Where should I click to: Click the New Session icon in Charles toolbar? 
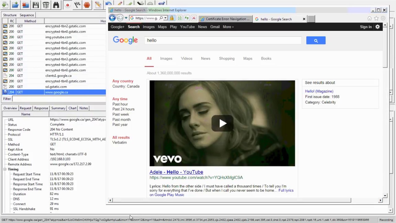[x=5, y=5]
